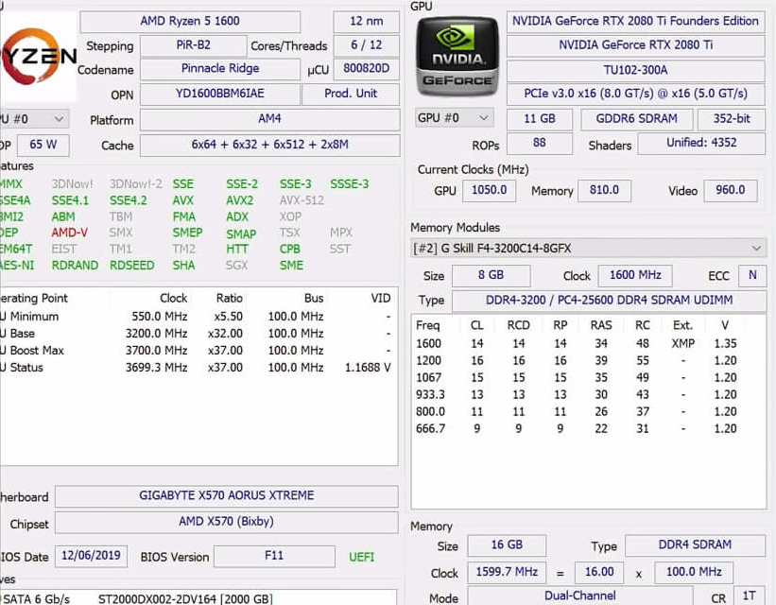The height and width of the screenshot is (605, 776).
Task: Click the DDR4-3200 / PC4-25600 type field
Action: pyautogui.click(x=609, y=301)
